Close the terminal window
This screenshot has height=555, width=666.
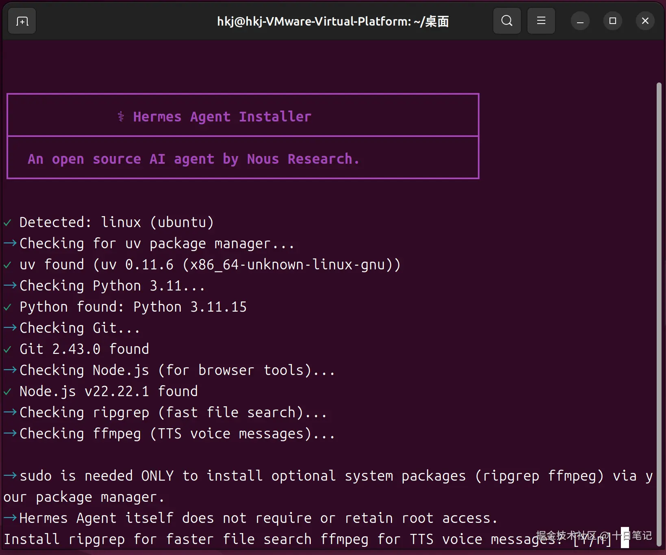pos(645,21)
